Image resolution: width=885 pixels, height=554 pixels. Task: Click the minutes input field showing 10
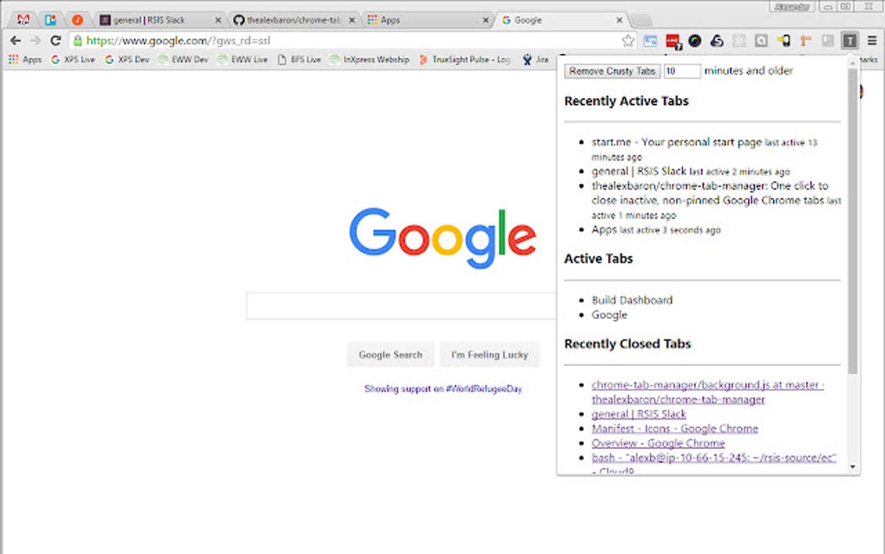[681, 70]
